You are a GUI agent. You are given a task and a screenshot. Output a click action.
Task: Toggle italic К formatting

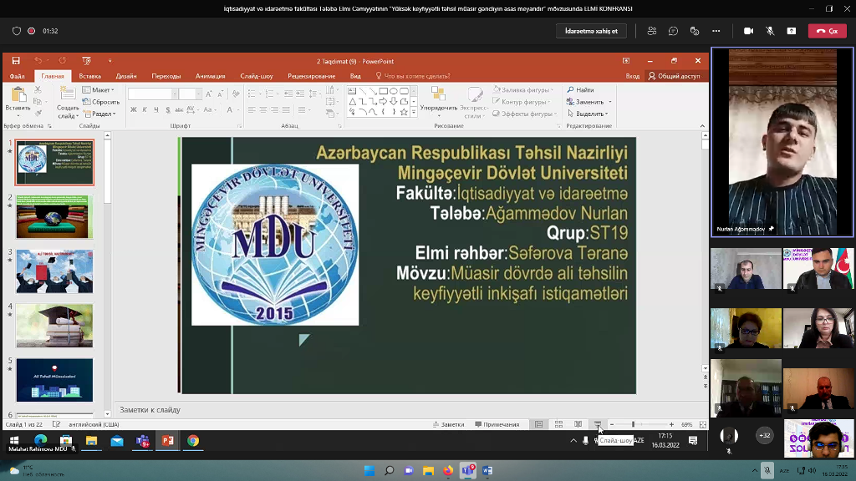tap(145, 109)
